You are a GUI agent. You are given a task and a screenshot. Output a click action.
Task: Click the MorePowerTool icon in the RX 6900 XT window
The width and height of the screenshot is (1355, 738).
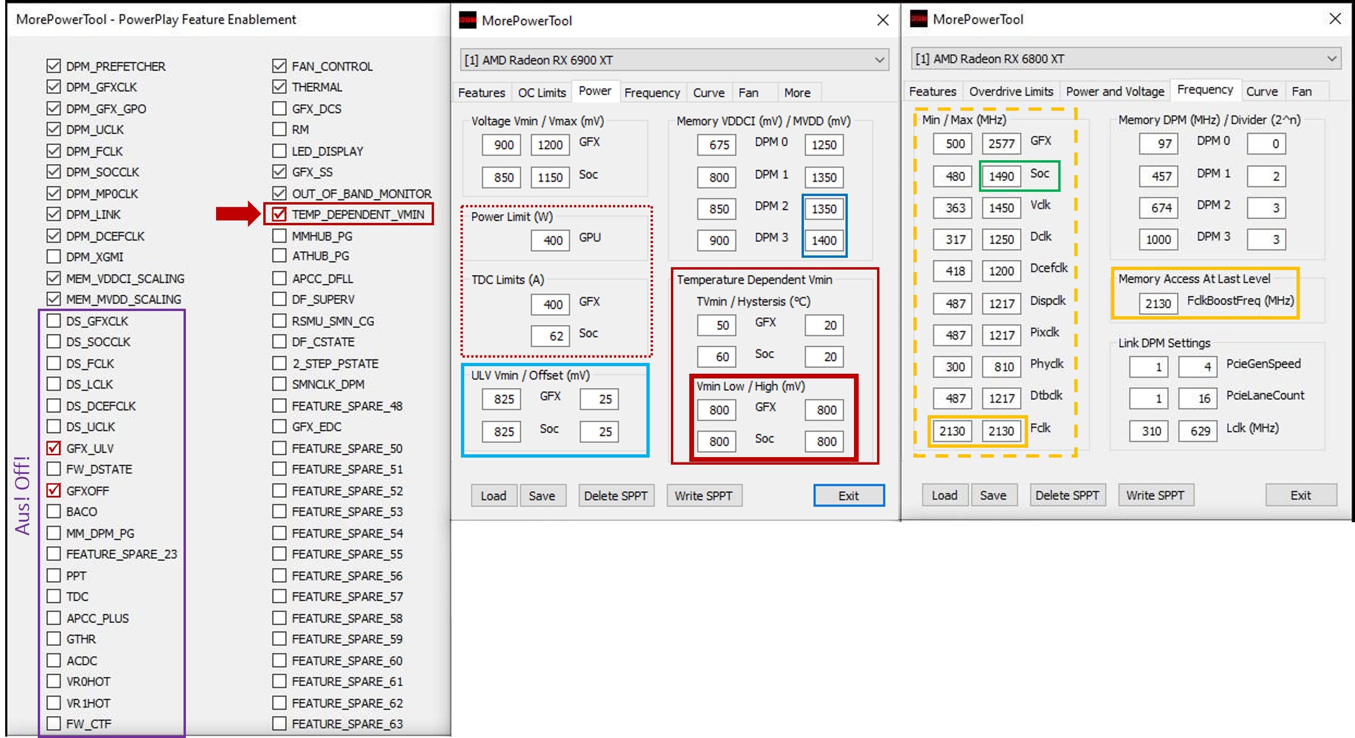pos(468,20)
